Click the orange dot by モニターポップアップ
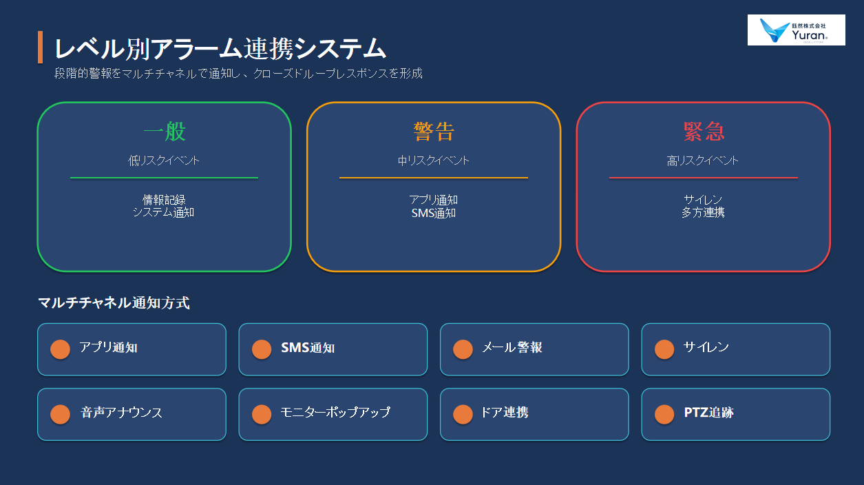The width and height of the screenshot is (864, 485). click(x=262, y=414)
